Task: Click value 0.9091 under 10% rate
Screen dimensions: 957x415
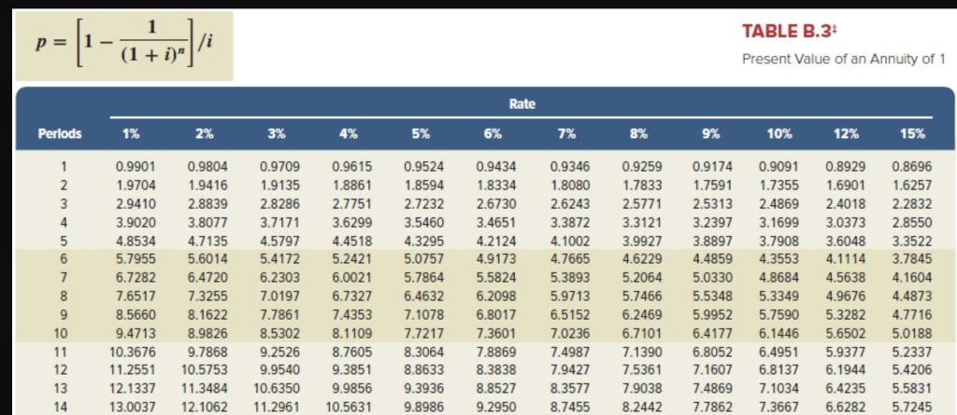Action: (778, 166)
